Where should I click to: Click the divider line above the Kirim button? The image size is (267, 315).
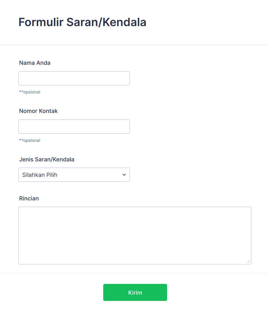pyautogui.click(x=133, y=273)
